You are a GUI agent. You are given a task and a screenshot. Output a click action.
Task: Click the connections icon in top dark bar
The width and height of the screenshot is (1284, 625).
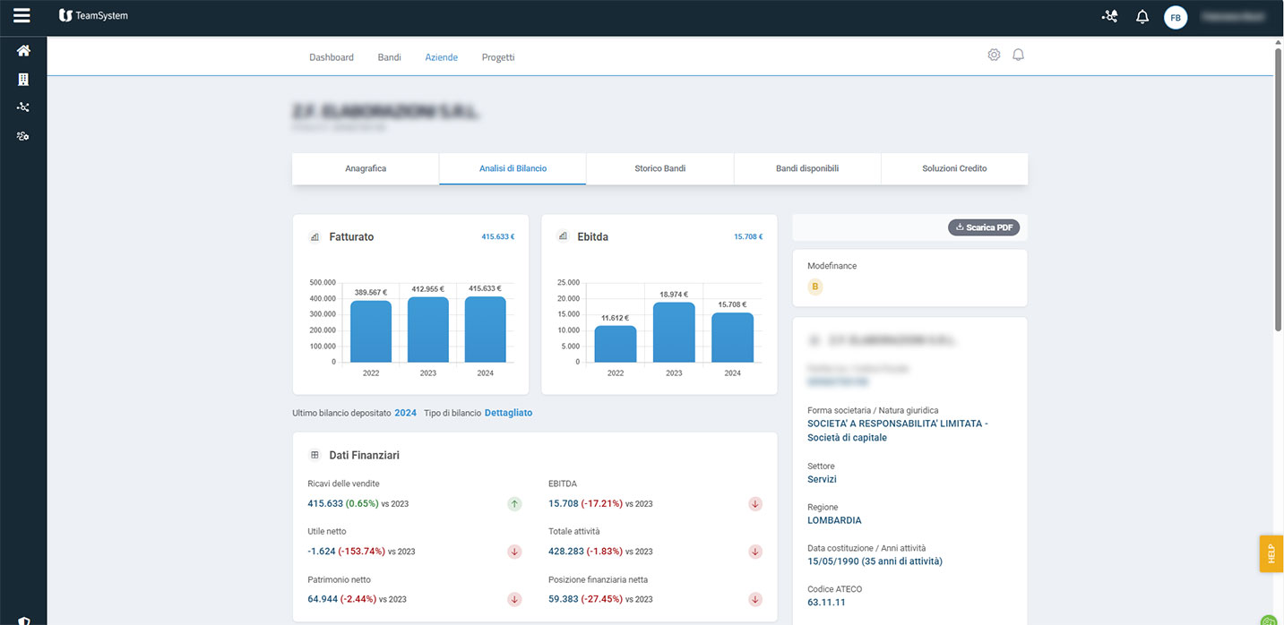click(1109, 16)
